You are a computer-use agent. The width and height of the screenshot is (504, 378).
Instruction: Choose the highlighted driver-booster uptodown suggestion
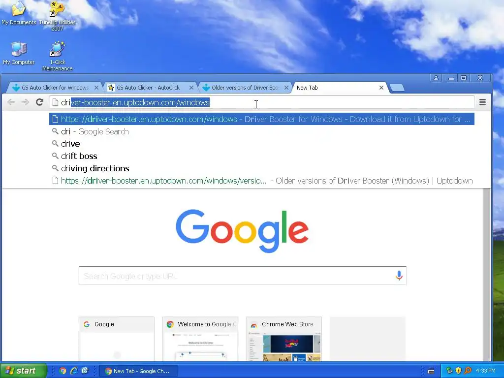262,119
